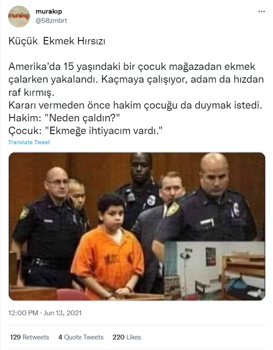Open the three-dot more options menu
Image resolution: width=273 pixels, height=350 pixels.
pyautogui.click(x=262, y=11)
